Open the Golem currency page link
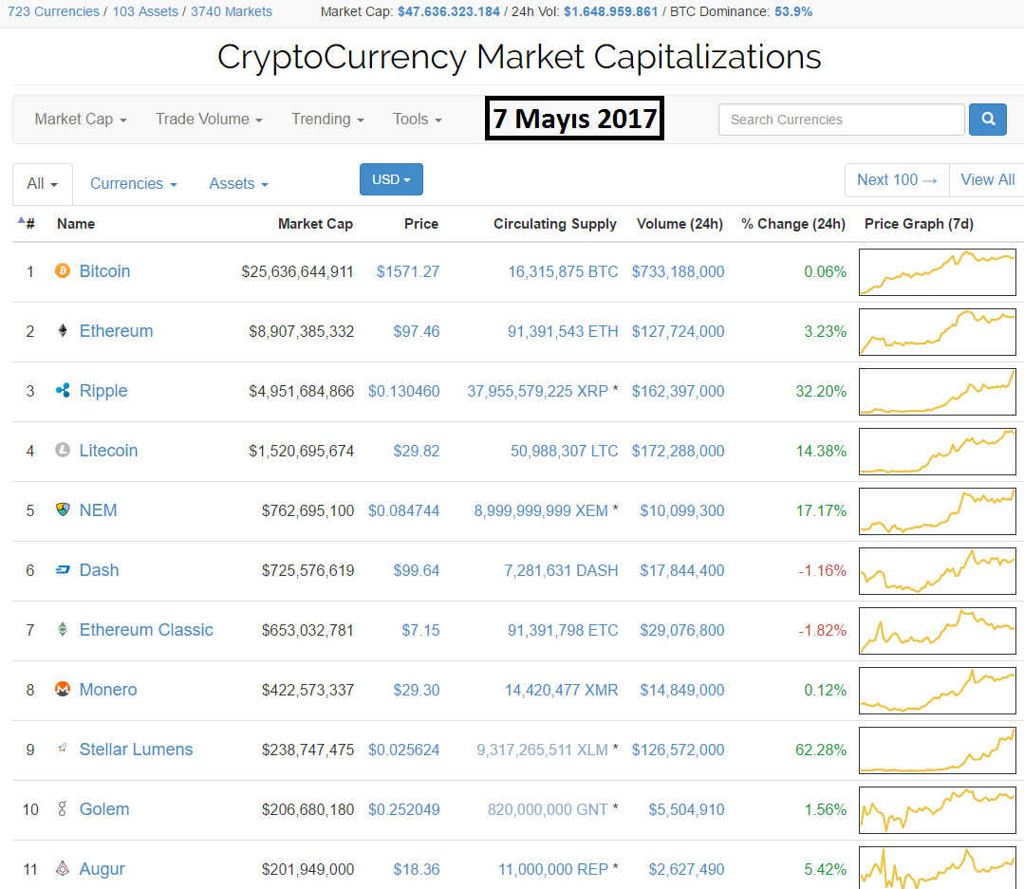Image resolution: width=1024 pixels, height=889 pixels. pos(104,808)
